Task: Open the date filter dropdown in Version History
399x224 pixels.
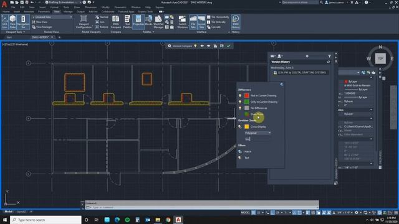Action: pos(273,56)
